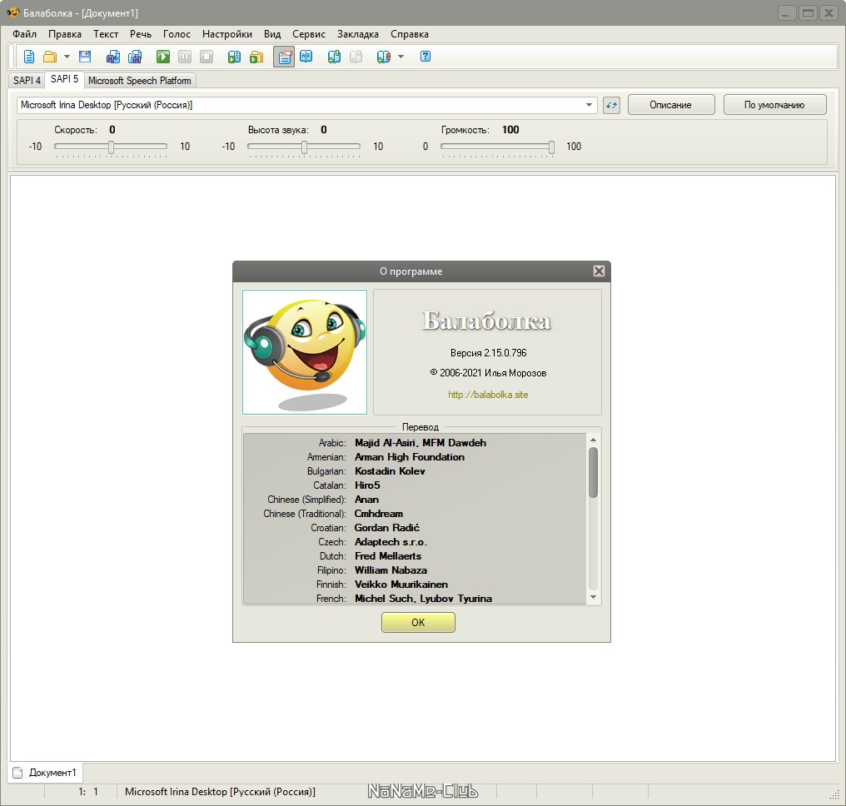This screenshot has height=806, width=846.
Task: Expand the arrow beside the named bookmarks icon
Action: pyautogui.click(x=401, y=57)
